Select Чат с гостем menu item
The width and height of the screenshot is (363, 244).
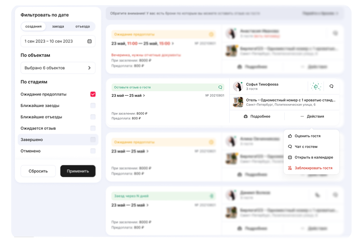(306, 147)
